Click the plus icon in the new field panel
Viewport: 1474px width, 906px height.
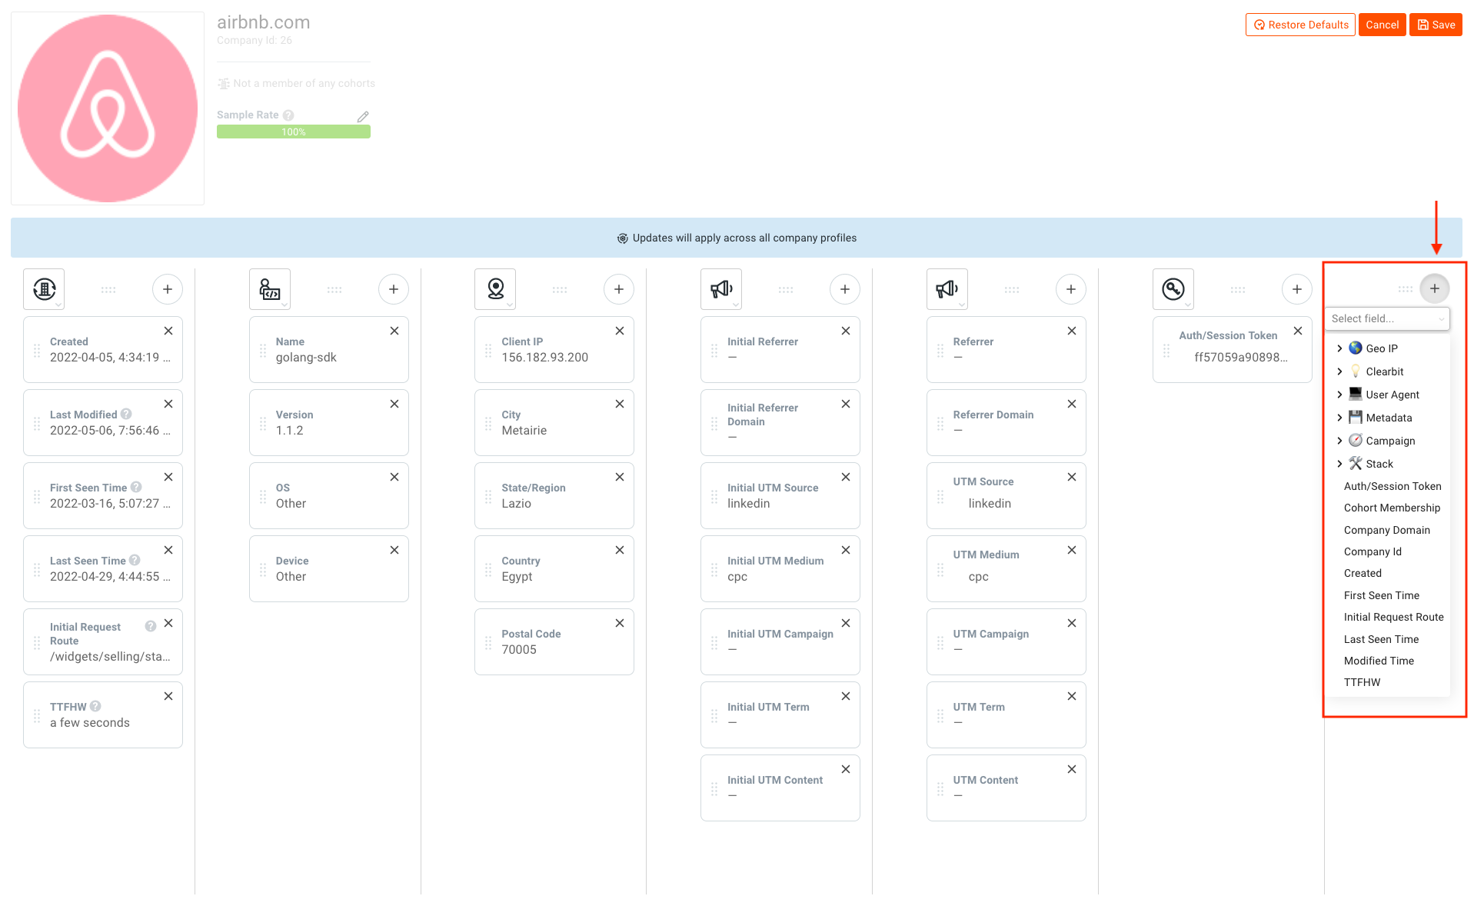(1434, 288)
